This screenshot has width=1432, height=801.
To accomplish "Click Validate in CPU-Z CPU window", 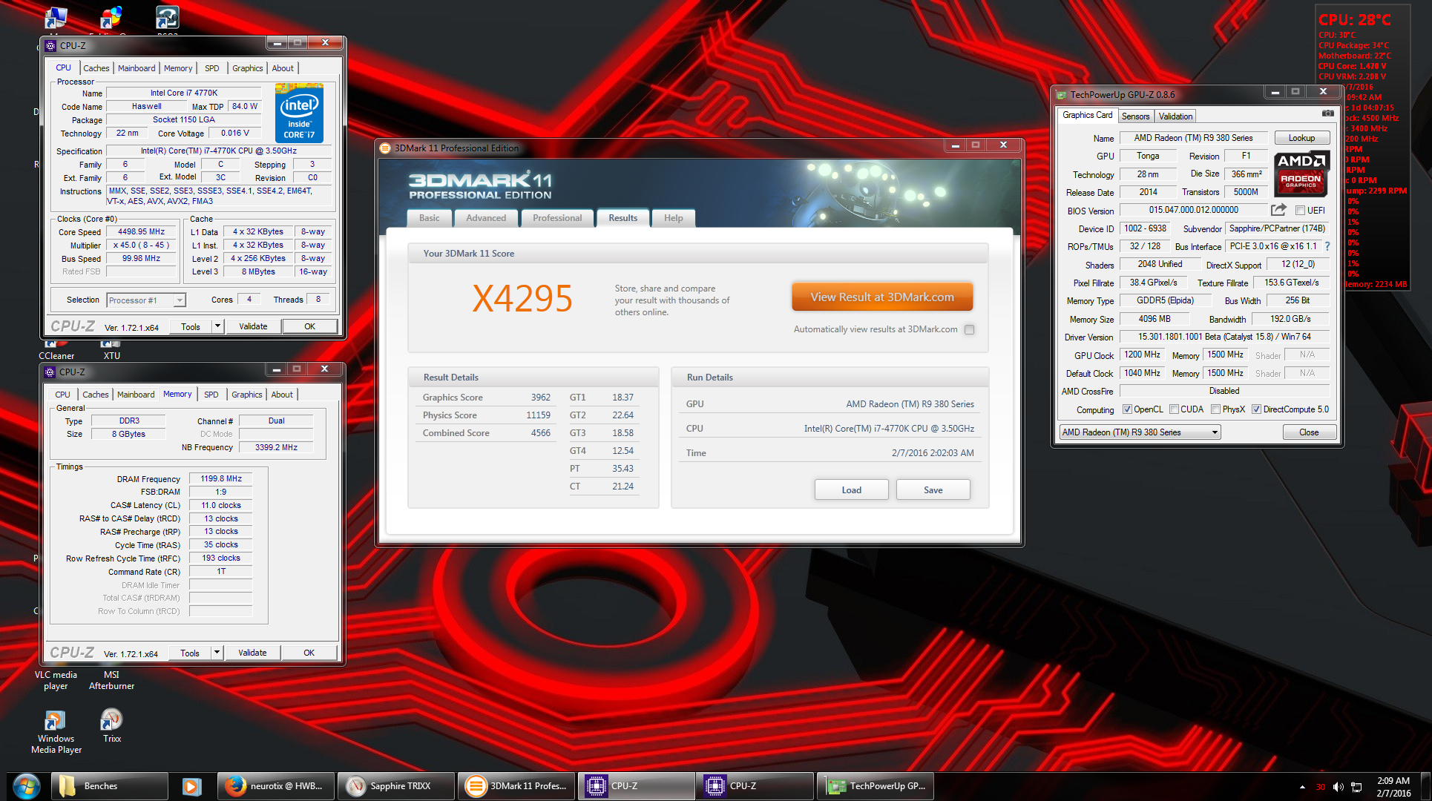I will click(253, 326).
